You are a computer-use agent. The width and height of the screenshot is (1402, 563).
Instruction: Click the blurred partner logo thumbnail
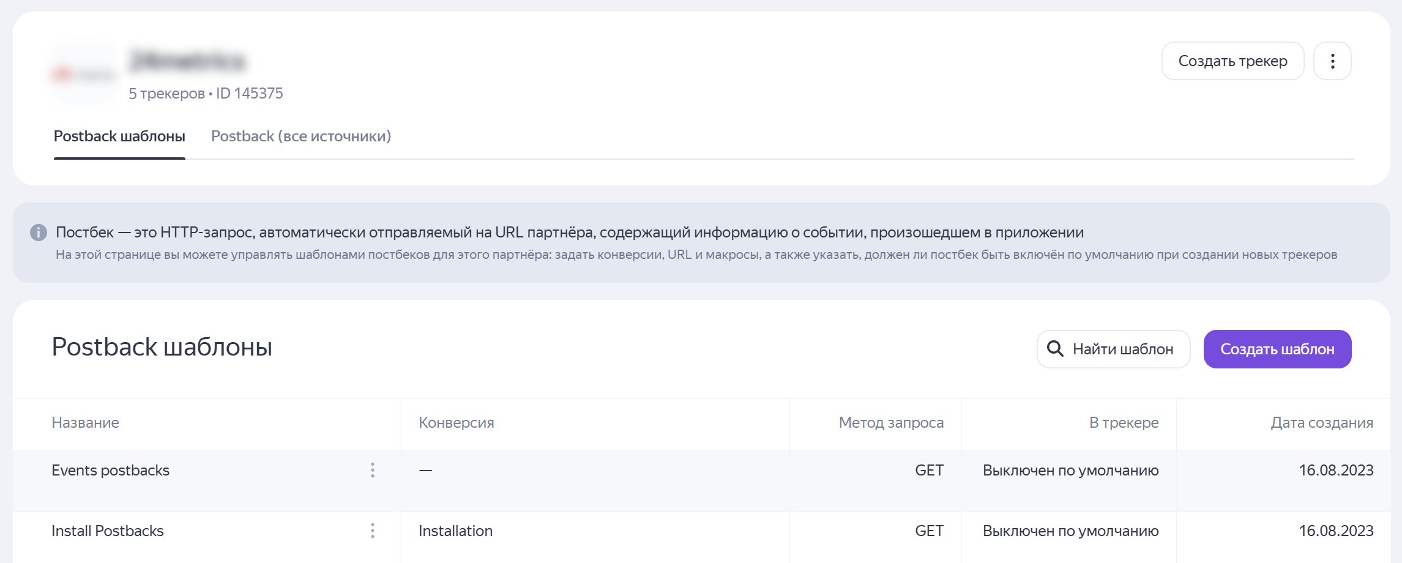pyautogui.click(x=83, y=75)
